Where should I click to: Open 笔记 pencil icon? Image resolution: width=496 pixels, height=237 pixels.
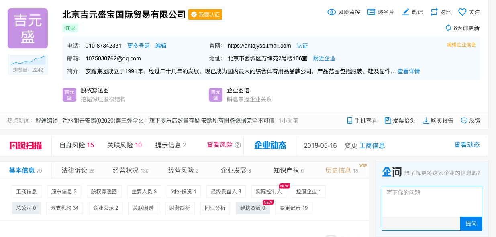[406, 12]
